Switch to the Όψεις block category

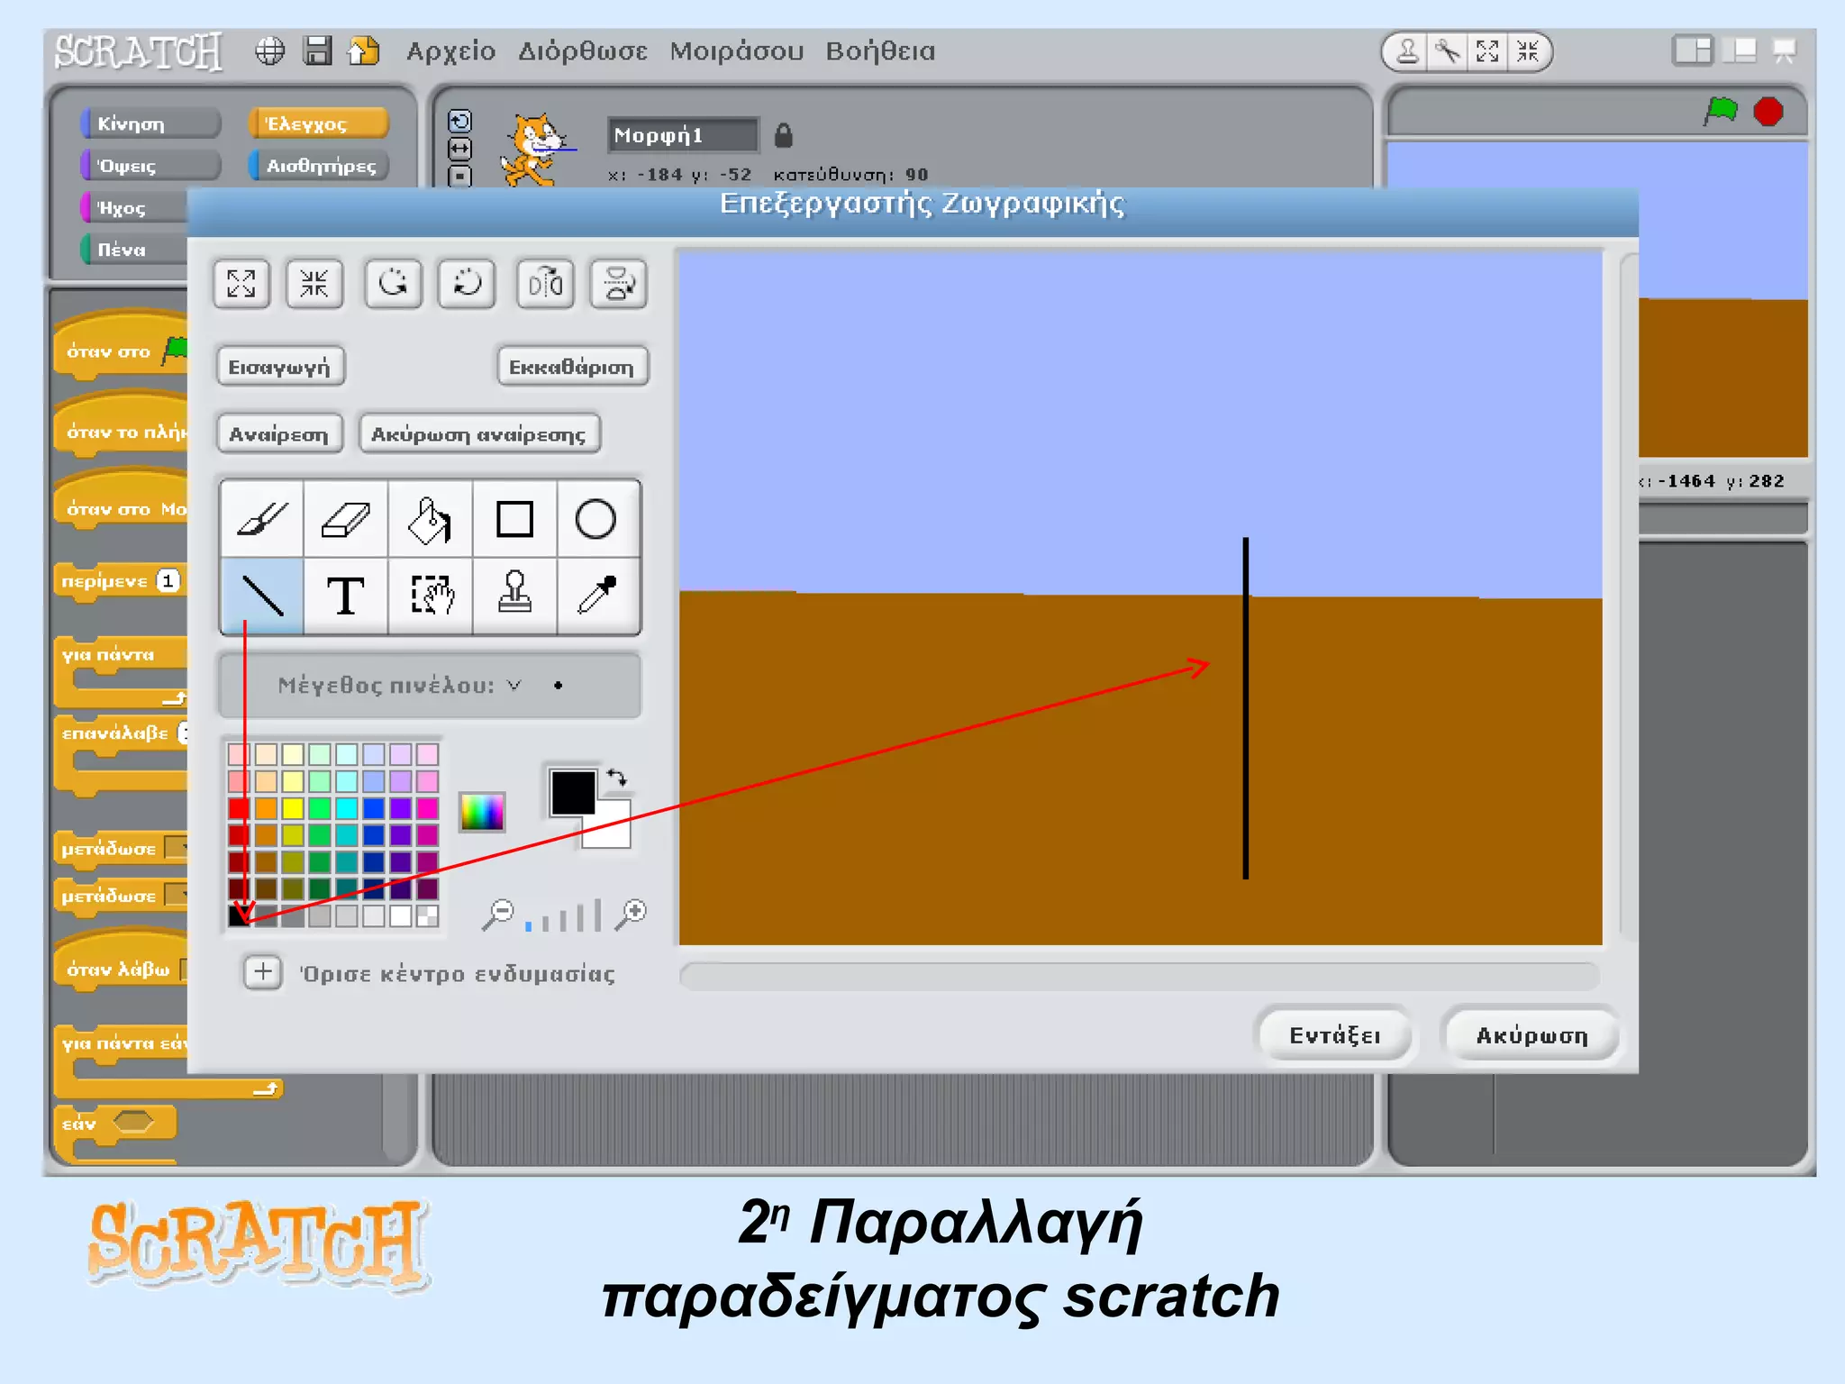[x=150, y=166]
